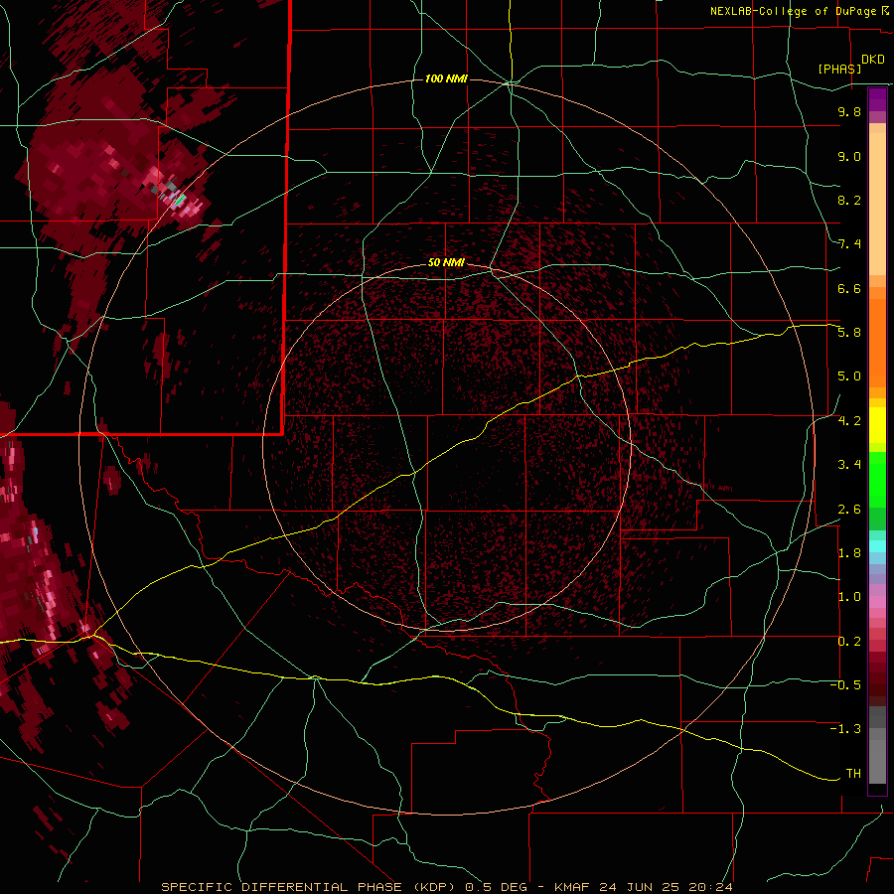Click the TH threshold label
Screen dimensions: 894x894
tap(853, 774)
